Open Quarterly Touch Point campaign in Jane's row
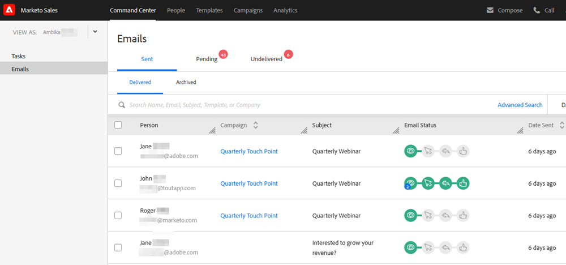566x265 pixels. 249,151
